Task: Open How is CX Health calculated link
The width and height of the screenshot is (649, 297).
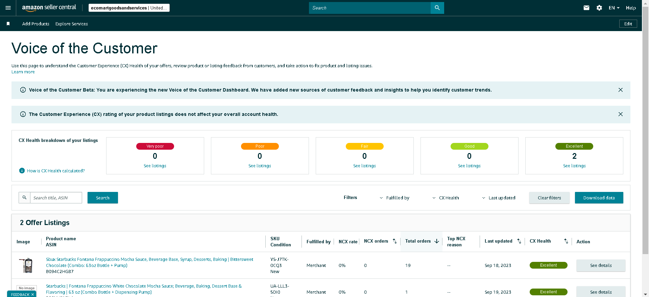Action: (x=56, y=171)
